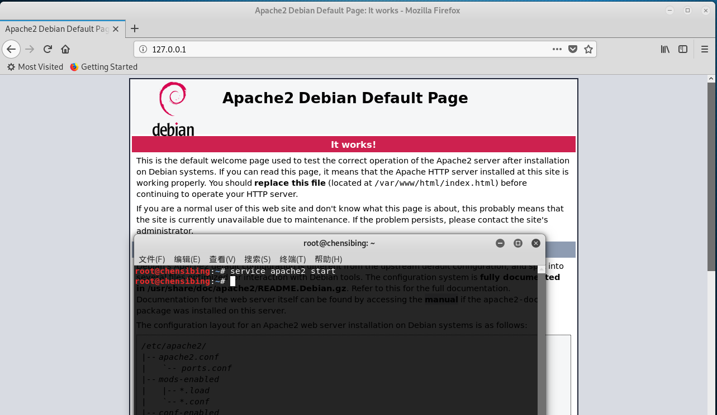
Task: Open the Most Visited bookmarks folder
Action: tap(35, 67)
